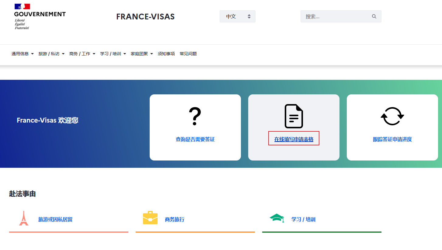
Task: Click the 赴法事由 heading
Action: click(23, 194)
